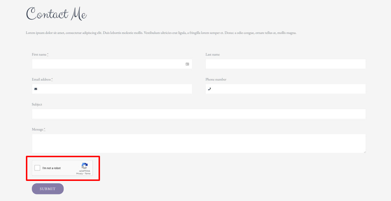Click the "I'm not a robot" label text
Screen dimensions: 391x201
coord(51,168)
